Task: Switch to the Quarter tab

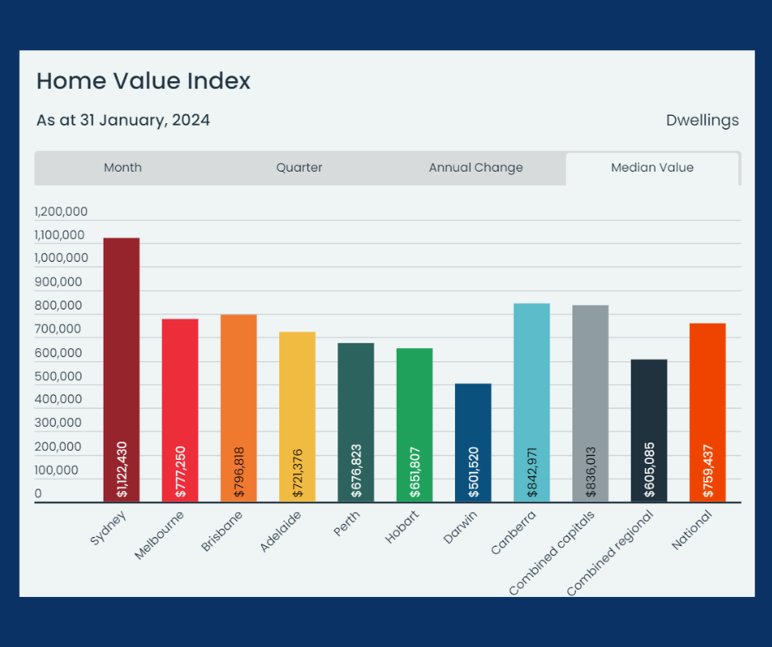Action: point(299,167)
